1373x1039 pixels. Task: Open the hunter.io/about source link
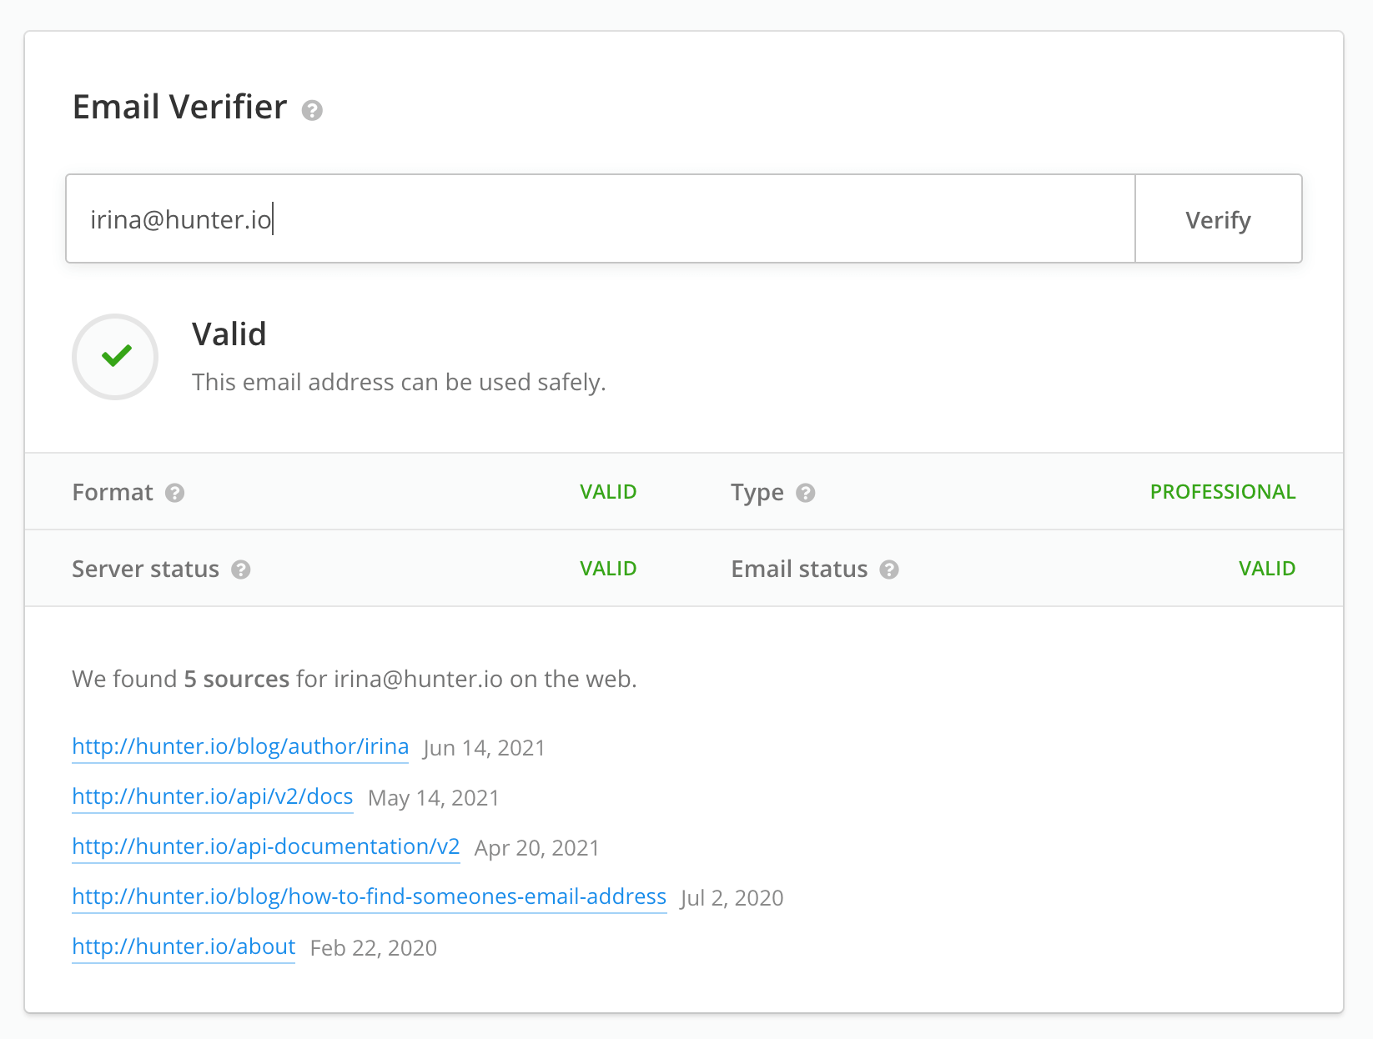coord(184,946)
